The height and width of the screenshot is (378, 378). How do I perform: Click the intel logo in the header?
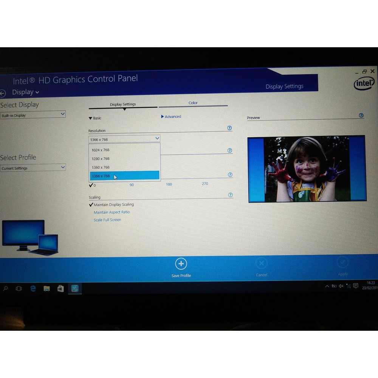(363, 84)
